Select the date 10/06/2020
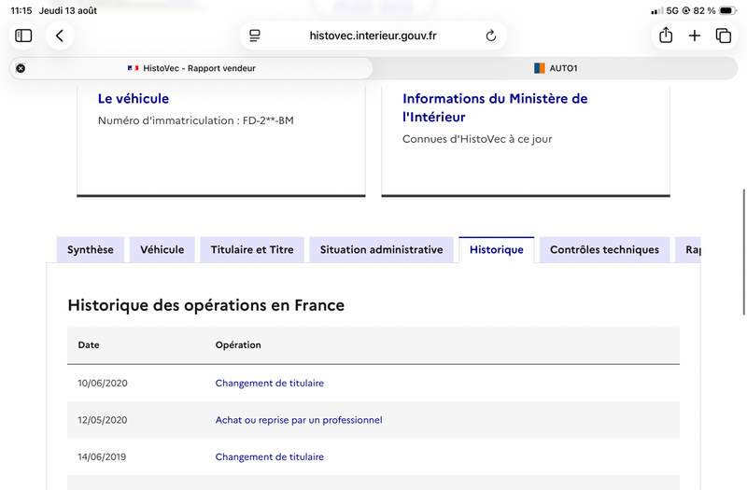The image size is (747, 490). (x=103, y=383)
